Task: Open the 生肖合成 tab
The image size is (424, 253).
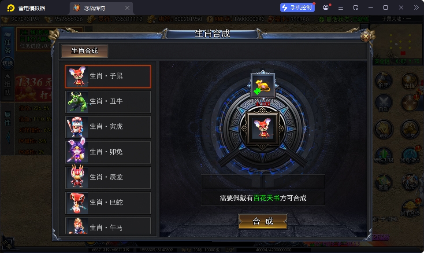Action: coord(85,51)
